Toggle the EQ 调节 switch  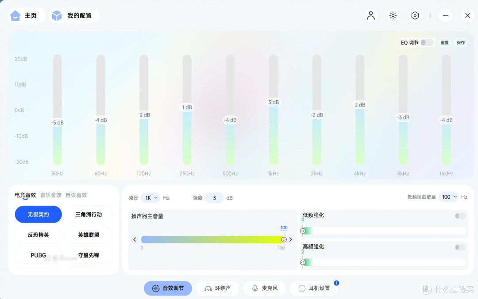tap(427, 42)
